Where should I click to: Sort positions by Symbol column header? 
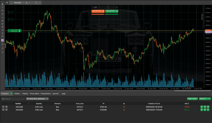(x=18, y=104)
